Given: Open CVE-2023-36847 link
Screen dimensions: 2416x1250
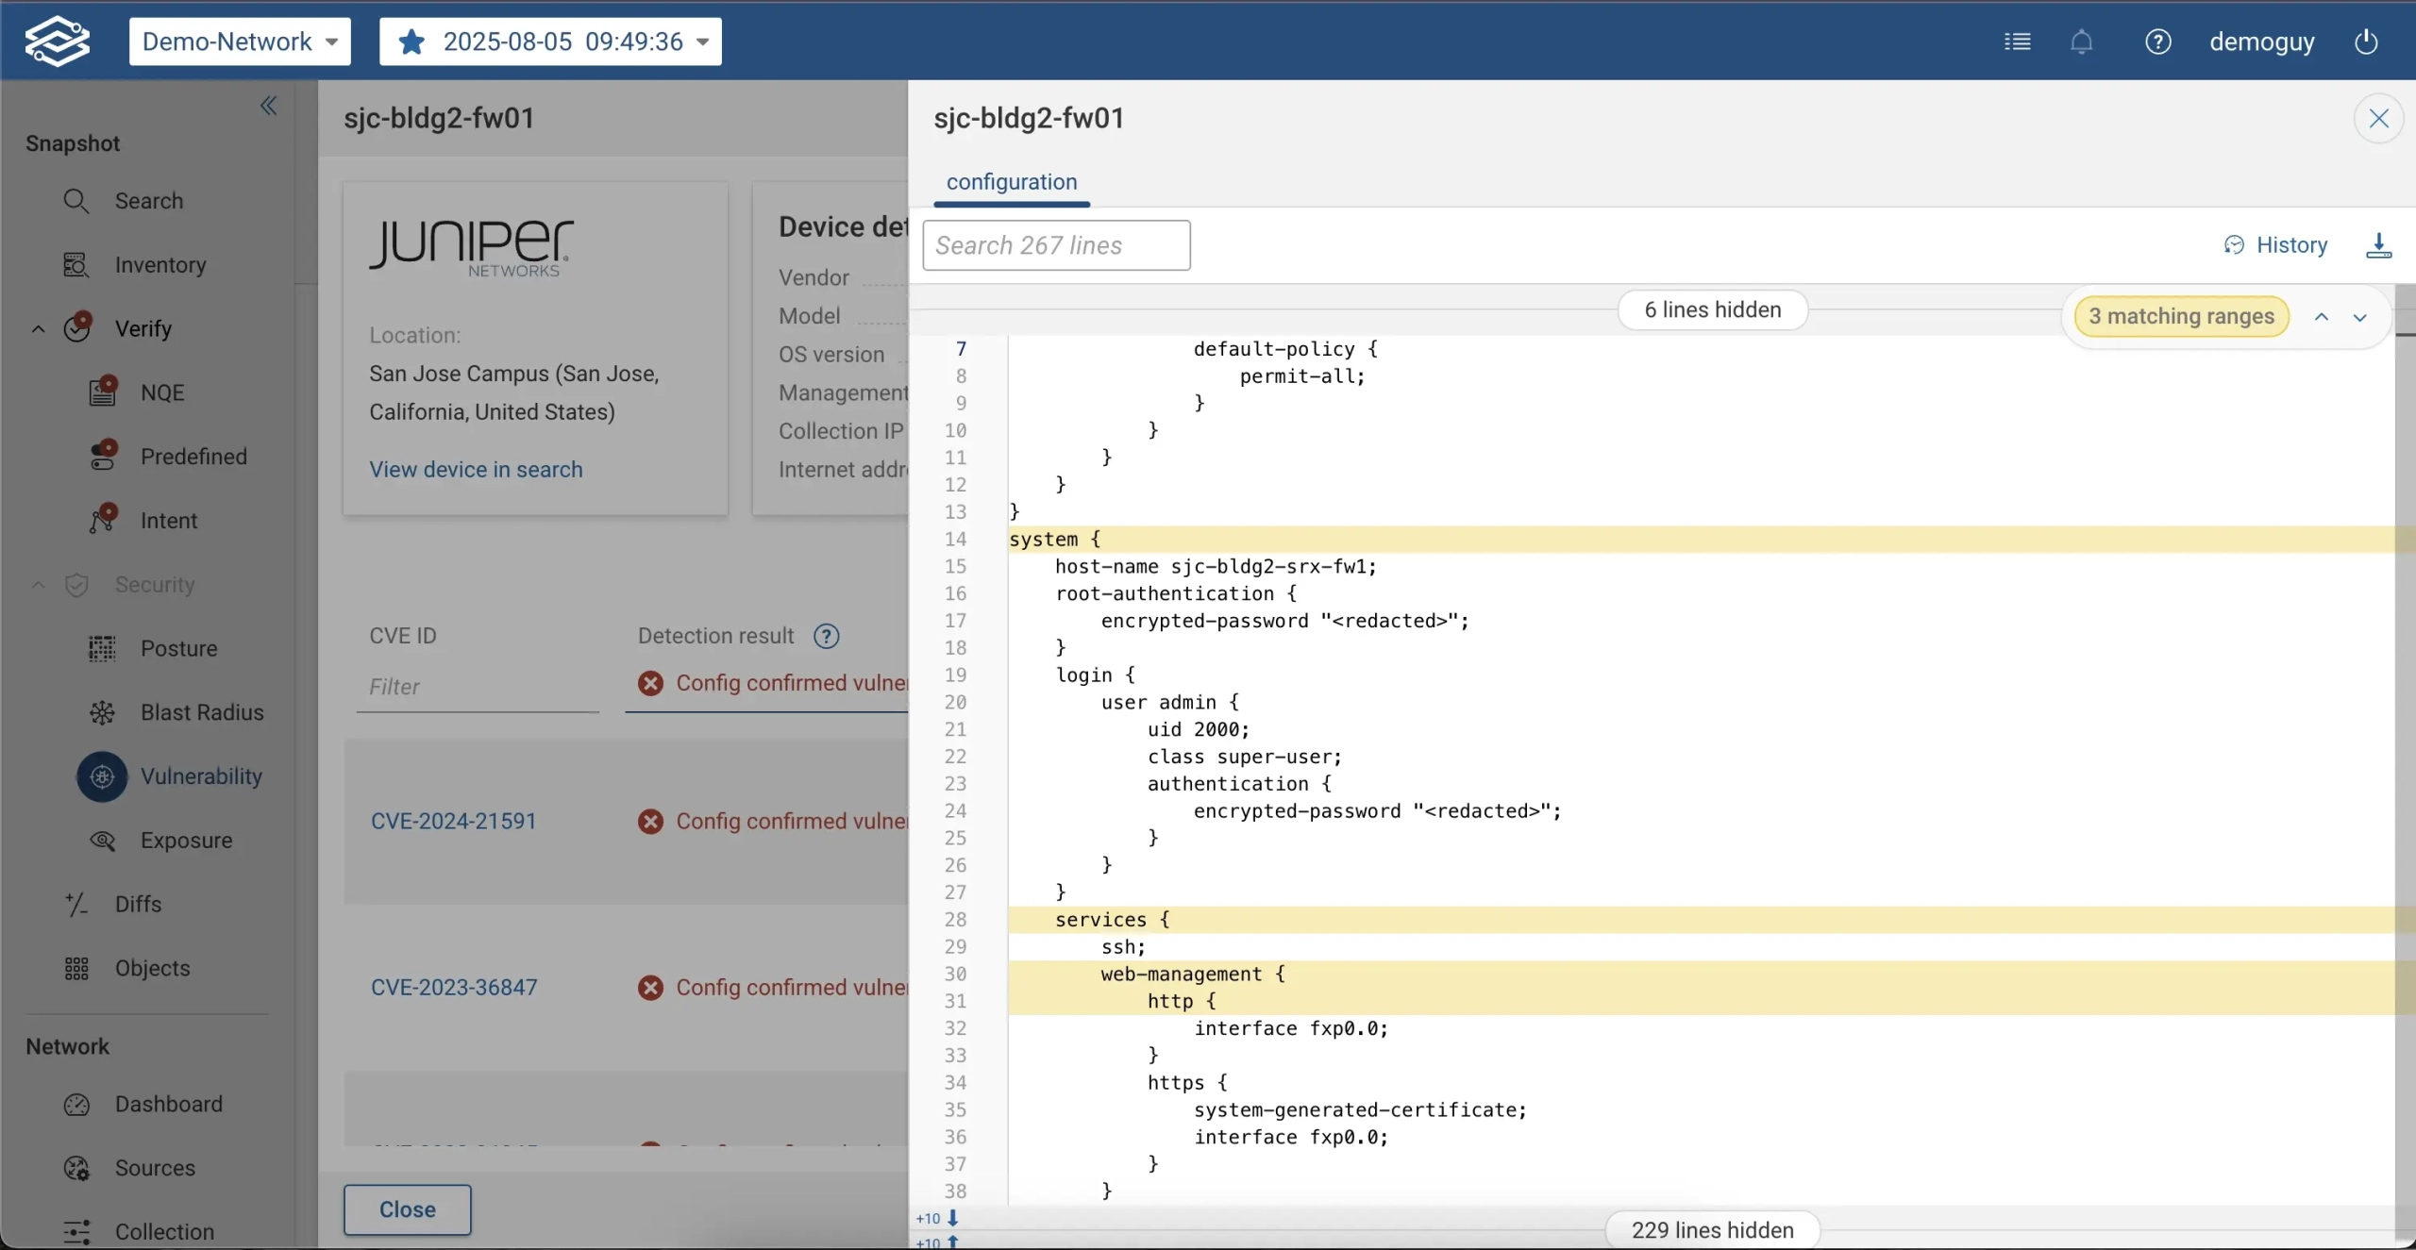Looking at the screenshot, I should click(454, 988).
